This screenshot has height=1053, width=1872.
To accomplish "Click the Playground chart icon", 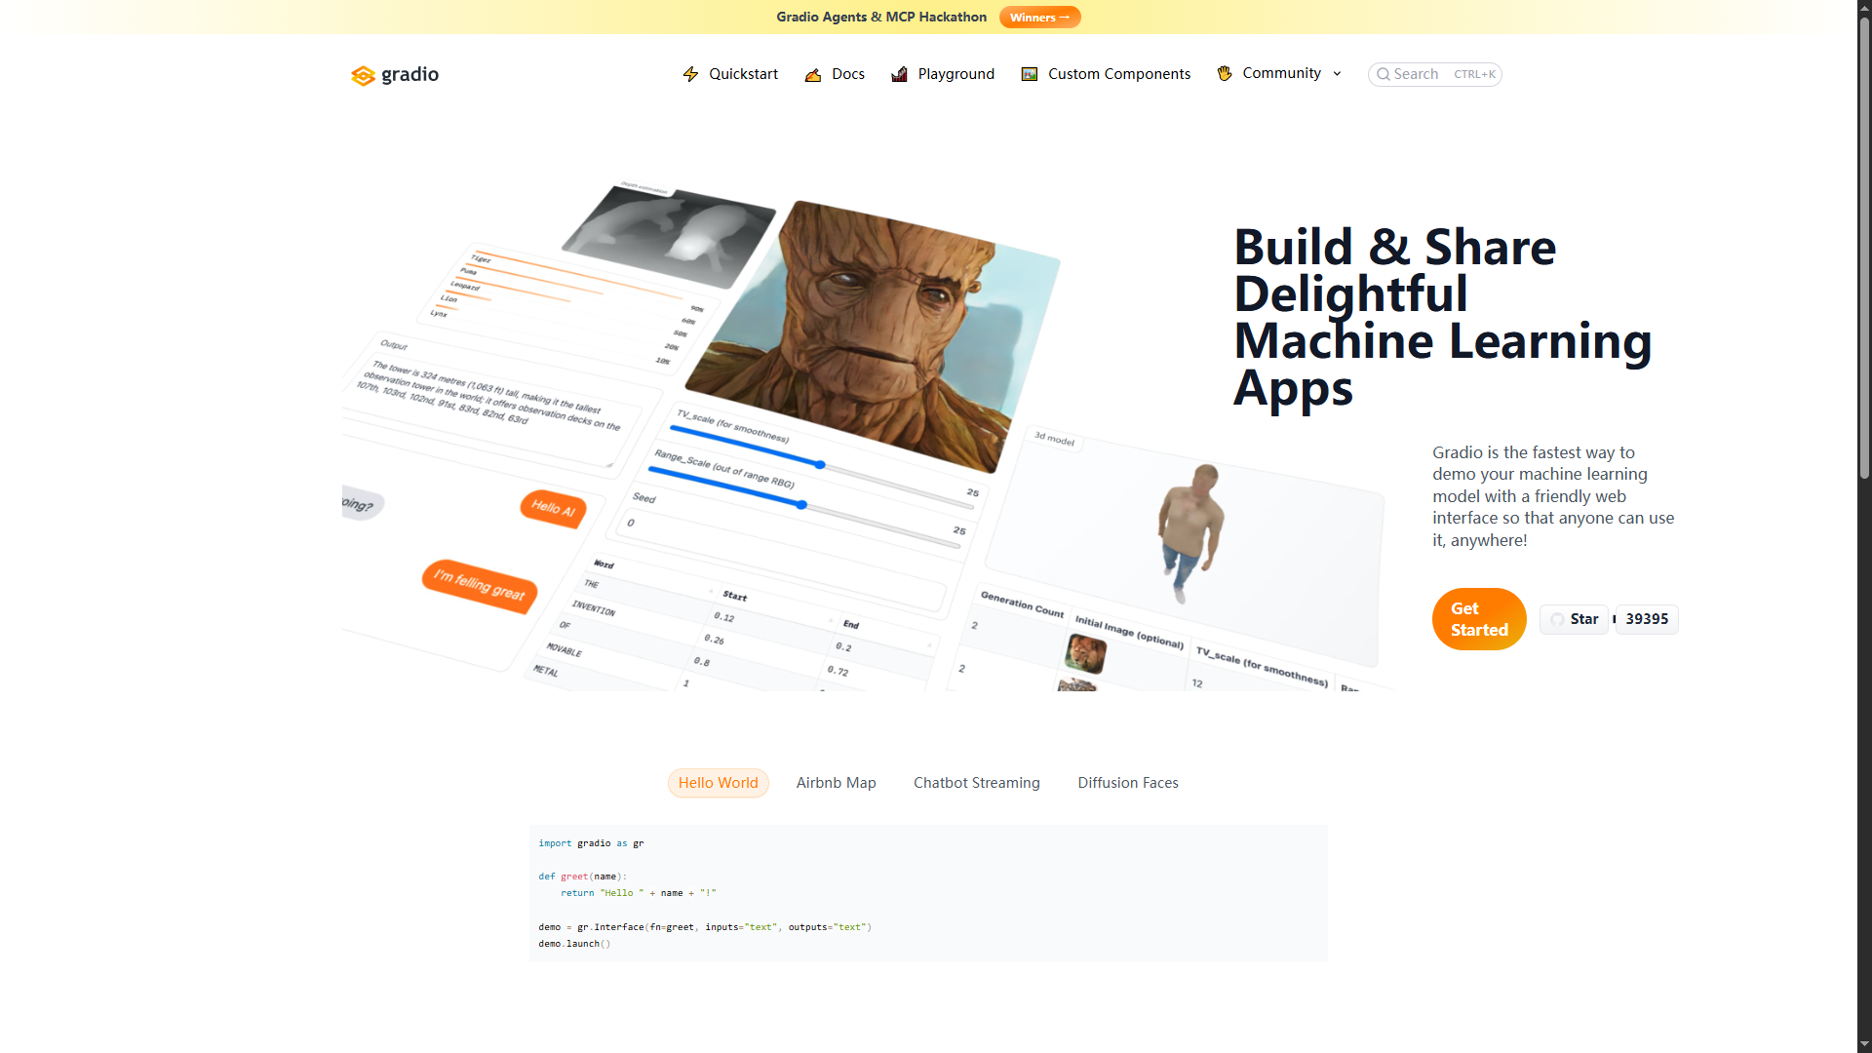I will [x=899, y=74].
